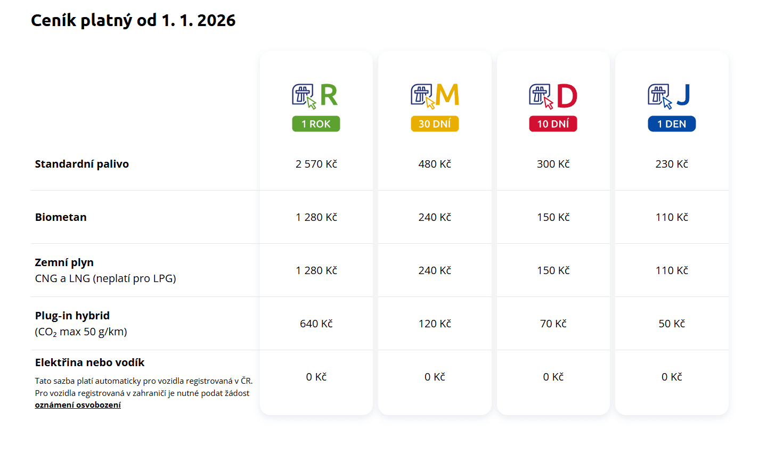Select the red 10 DNÍ badge
This screenshot has width=767, height=454.
click(x=553, y=124)
